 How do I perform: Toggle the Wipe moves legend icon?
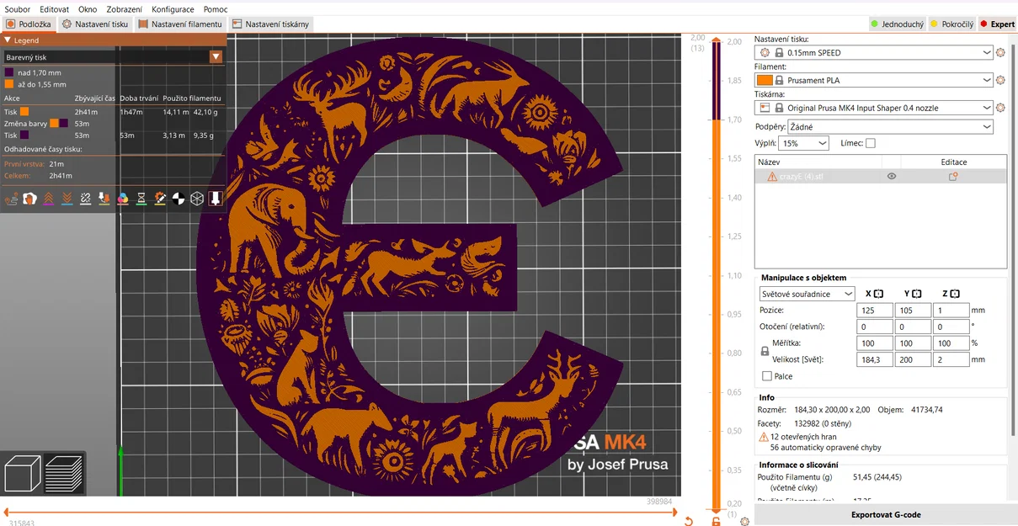point(29,199)
